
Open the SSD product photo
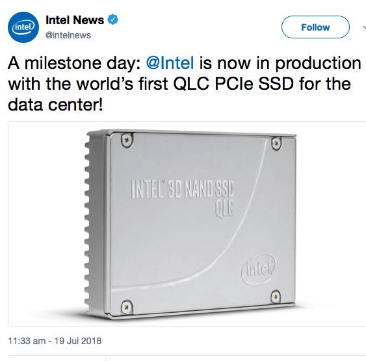[187, 224]
